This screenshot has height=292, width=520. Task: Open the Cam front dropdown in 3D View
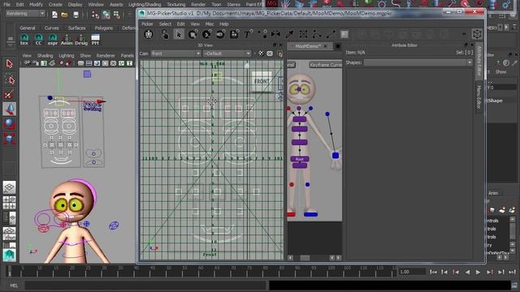click(x=175, y=54)
